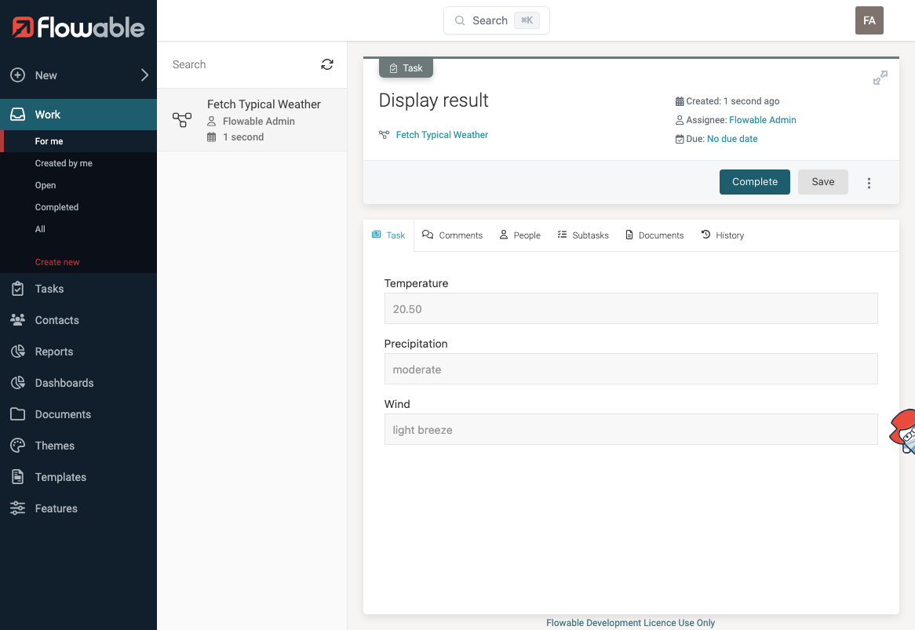Image resolution: width=915 pixels, height=630 pixels.
Task: Click the refresh icon beside task search
Action: [x=327, y=64]
